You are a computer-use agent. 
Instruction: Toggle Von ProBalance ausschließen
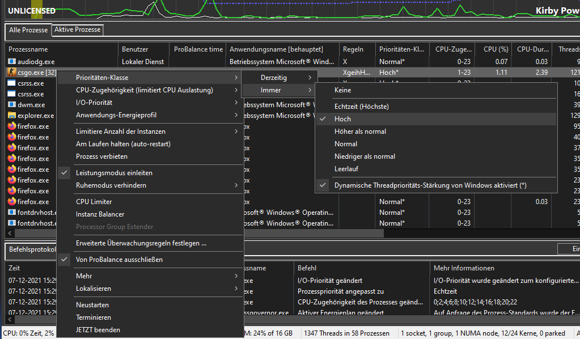tap(150, 260)
